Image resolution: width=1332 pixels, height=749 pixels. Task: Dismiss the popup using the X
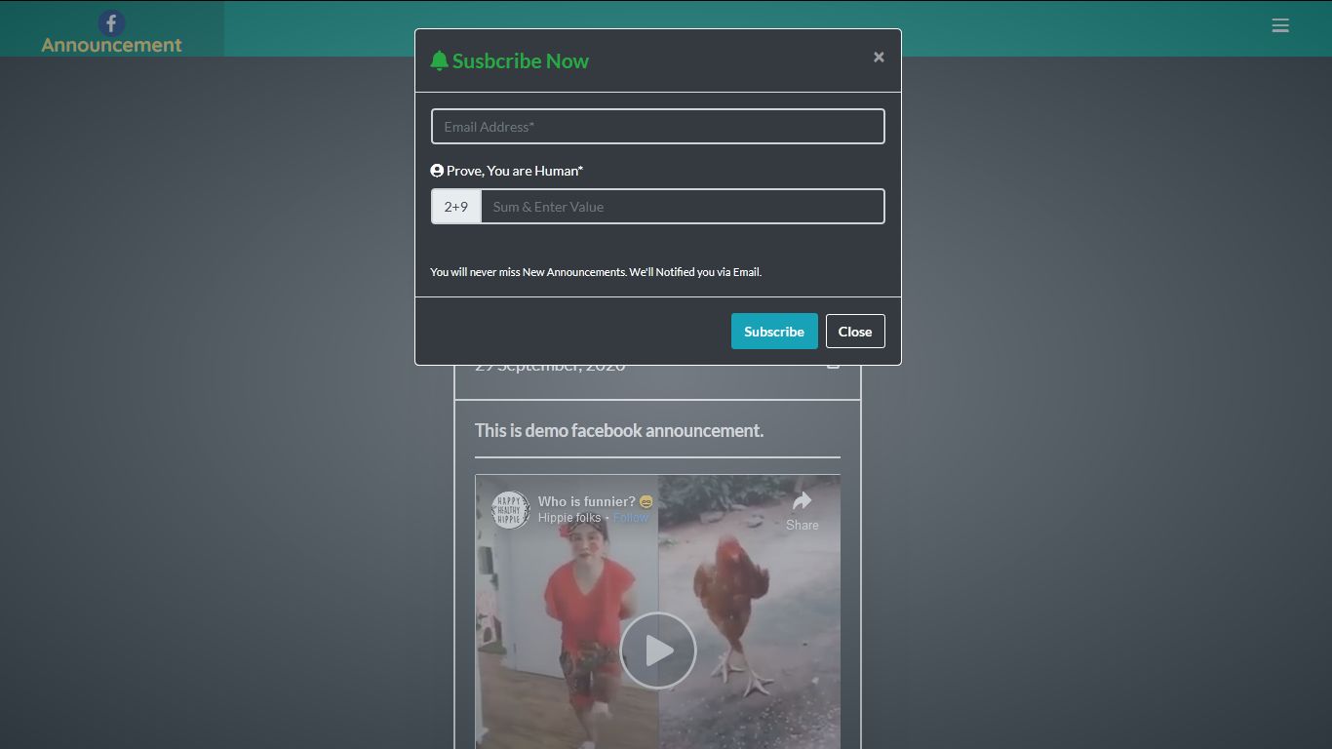(x=878, y=57)
